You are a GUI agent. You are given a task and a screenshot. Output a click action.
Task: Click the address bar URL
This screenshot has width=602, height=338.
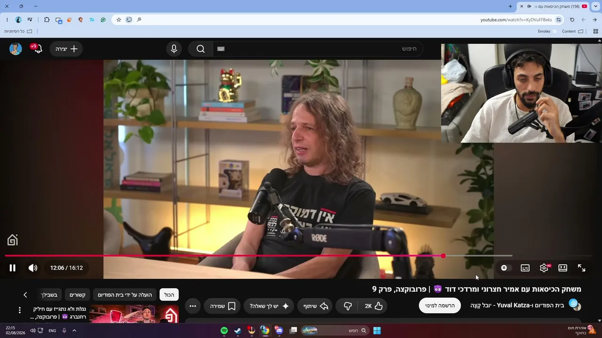(516, 20)
